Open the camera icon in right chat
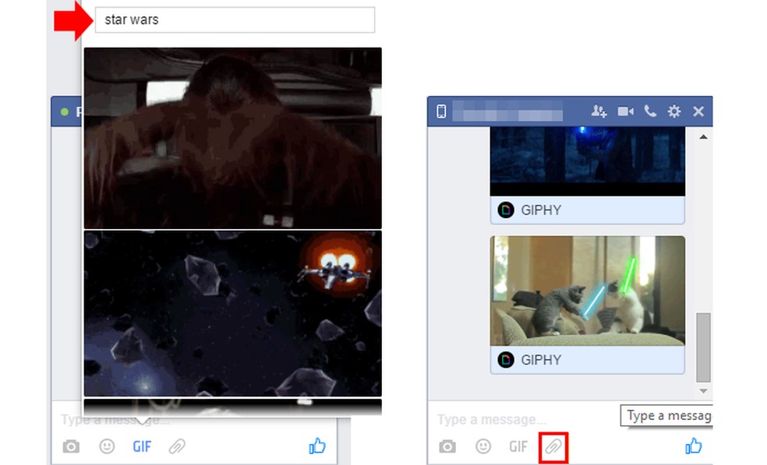 (x=447, y=446)
